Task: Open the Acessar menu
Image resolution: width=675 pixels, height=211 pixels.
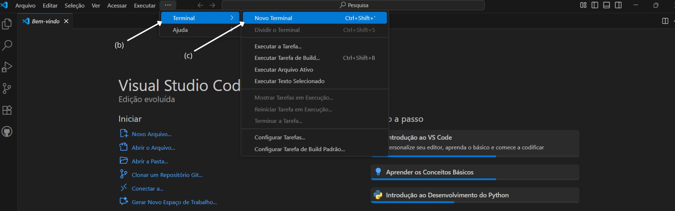Action: [x=117, y=5]
